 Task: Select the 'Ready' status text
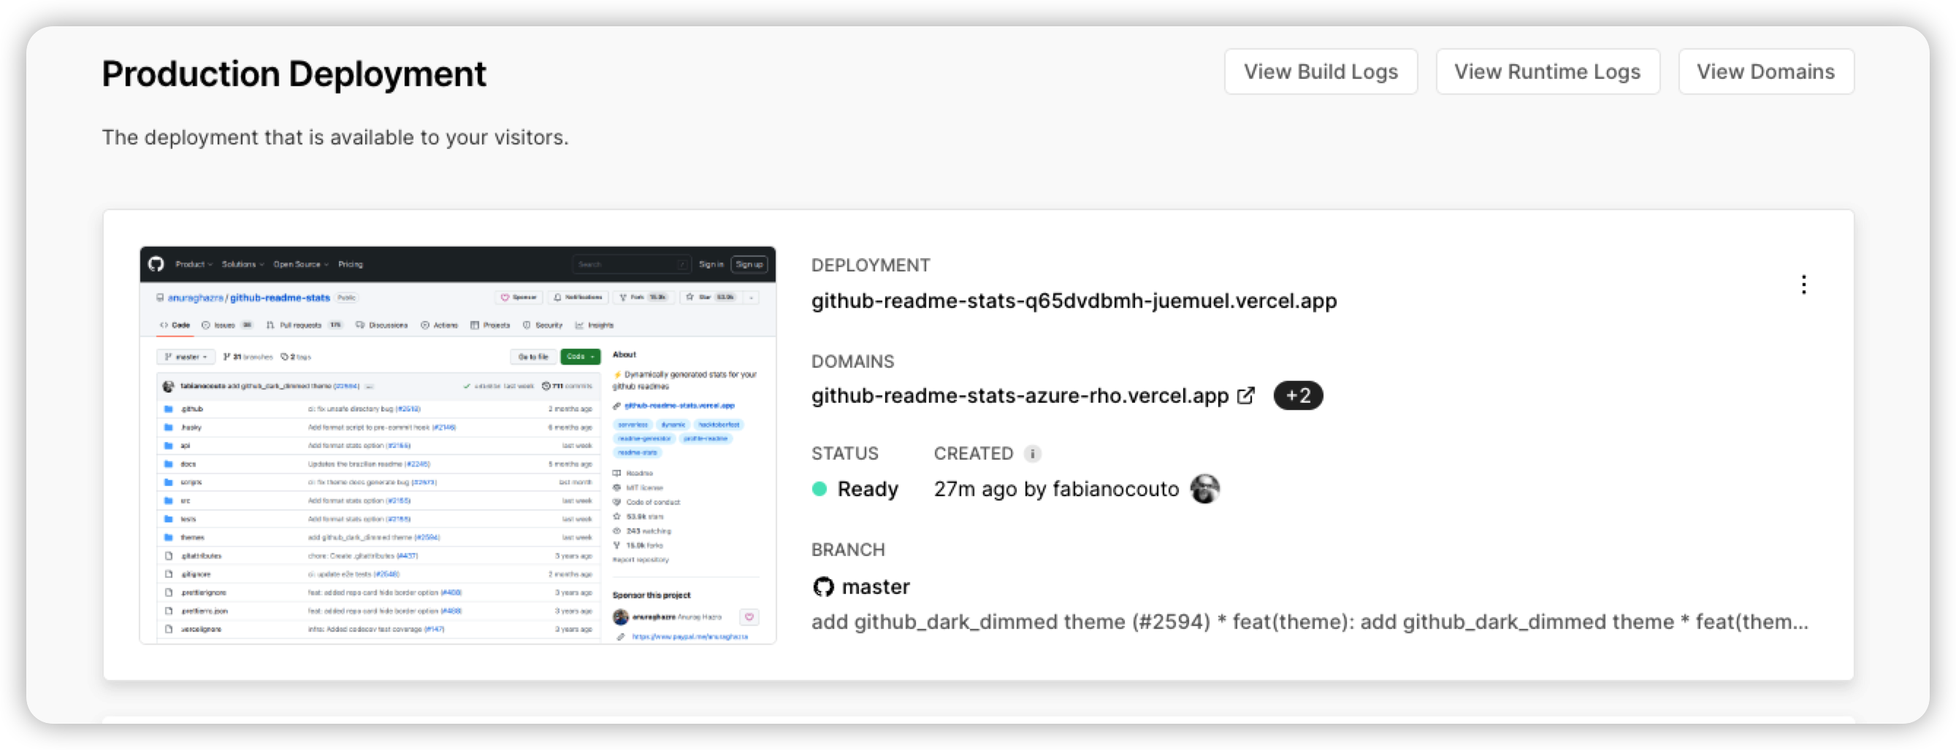tap(867, 488)
